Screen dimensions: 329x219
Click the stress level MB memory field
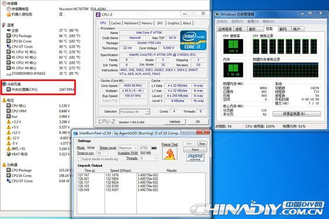coord(145,148)
